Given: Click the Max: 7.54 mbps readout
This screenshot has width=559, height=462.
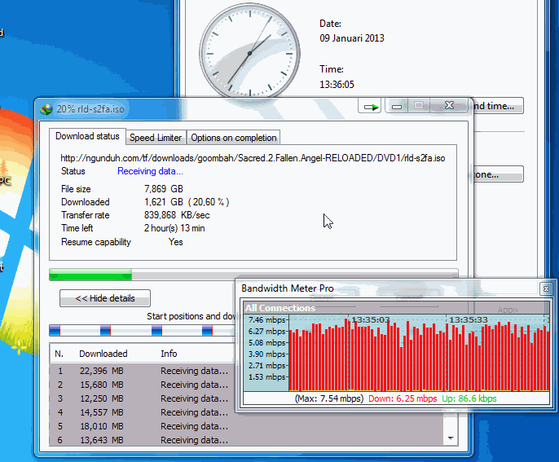Looking at the screenshot, I should [329, 398].
